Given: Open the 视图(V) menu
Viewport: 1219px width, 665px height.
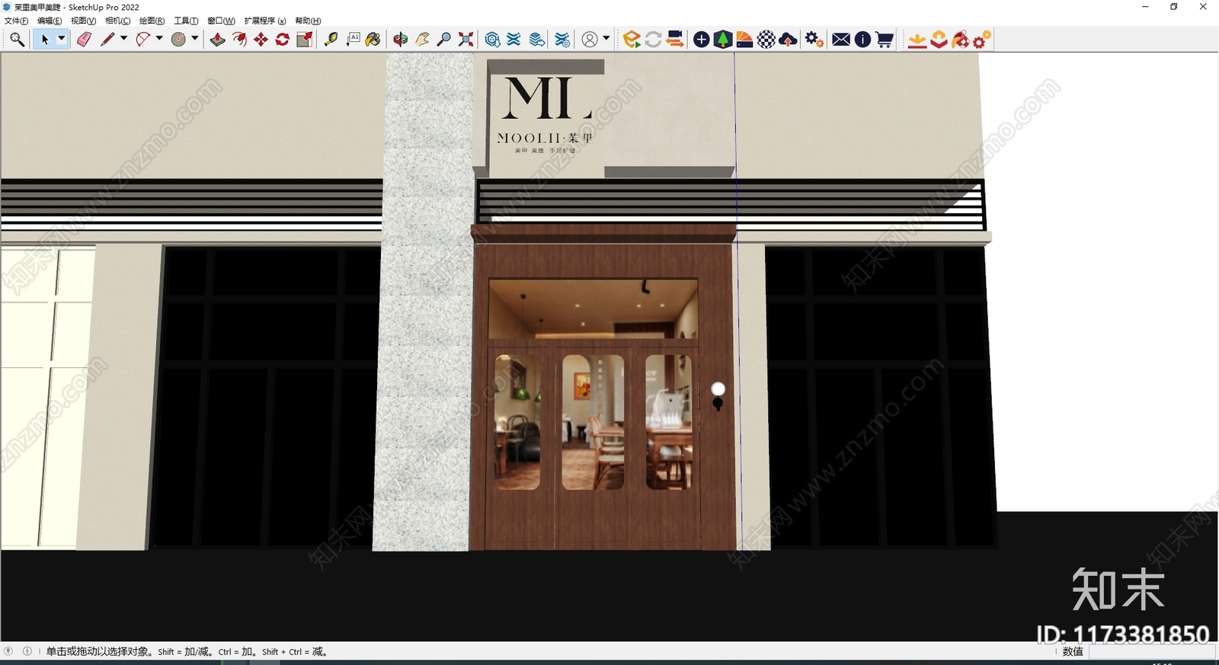Looking at the screenshot, I should pyautogui.click(x=83, y=21).
